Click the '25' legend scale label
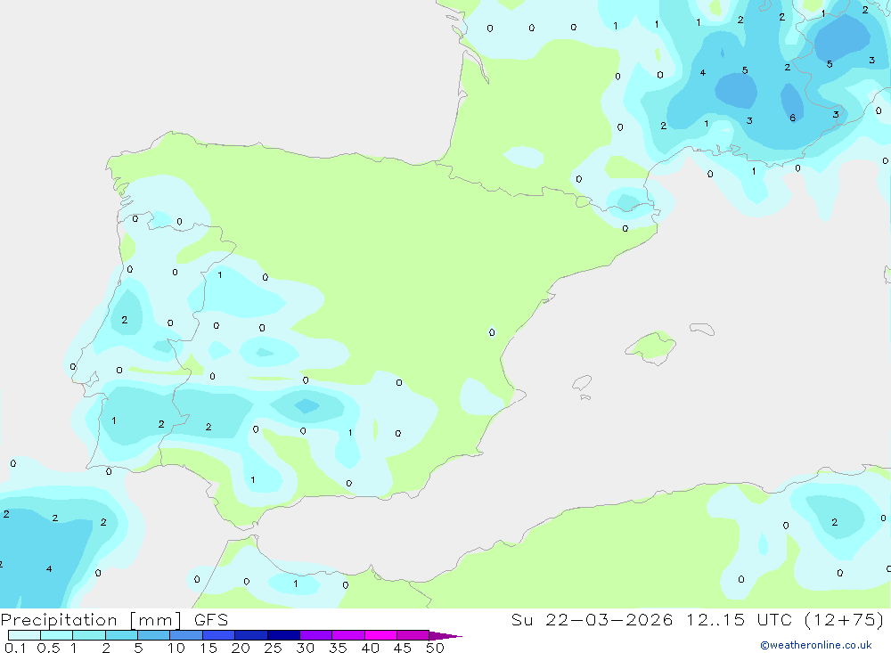Image resolution: width=891 pixels, height=653 pixels. 273,648
